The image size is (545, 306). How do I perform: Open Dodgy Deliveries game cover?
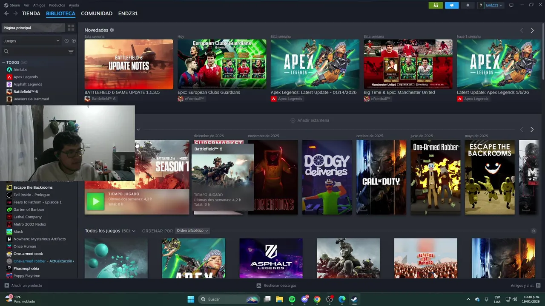click(327, 177)
